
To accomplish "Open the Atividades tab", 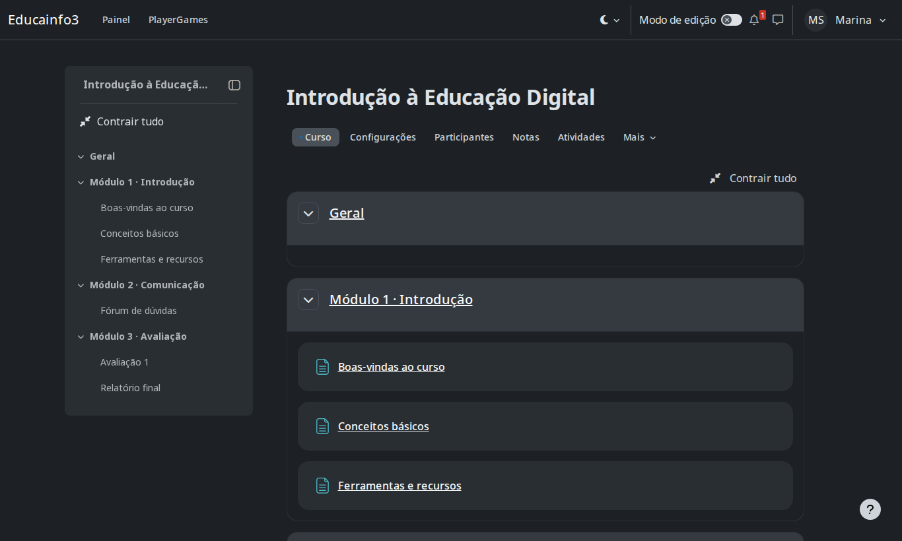I will [x=581, y=137].
